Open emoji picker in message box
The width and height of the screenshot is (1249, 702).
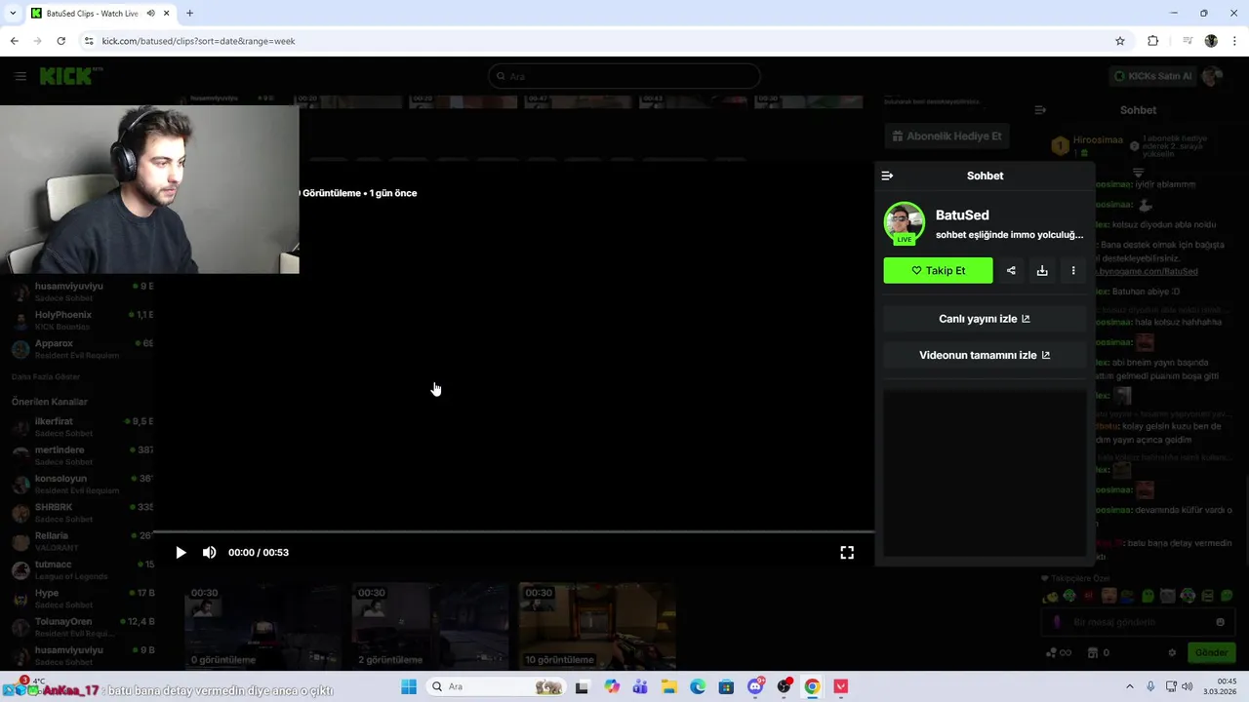(x=1220, y=622)
